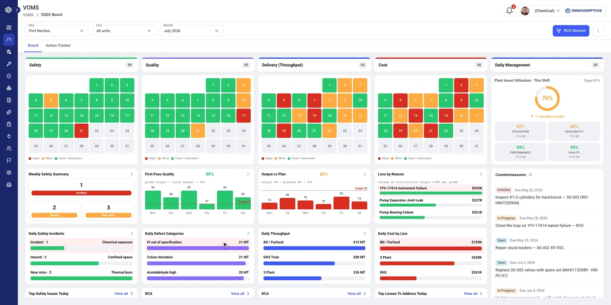Viewport: 611px width, 305px height.
Task: Open the shield checkmark sidebar icon
Action: coord(9,76)
